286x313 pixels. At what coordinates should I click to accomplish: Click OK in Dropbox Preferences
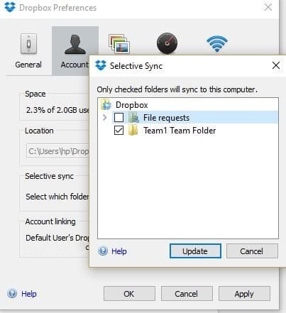pyautogui.click(x=129, y=294)
